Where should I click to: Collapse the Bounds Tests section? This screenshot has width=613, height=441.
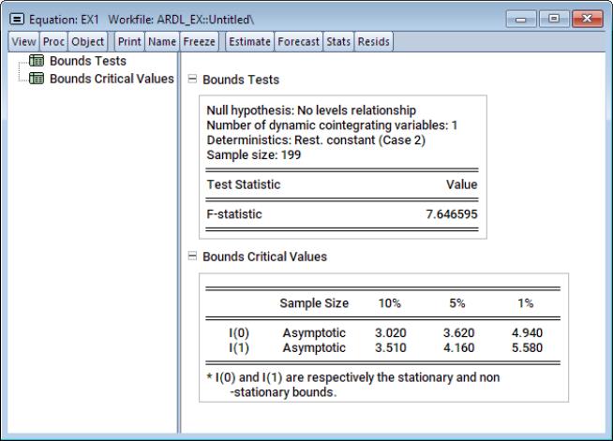pos(193,81)
